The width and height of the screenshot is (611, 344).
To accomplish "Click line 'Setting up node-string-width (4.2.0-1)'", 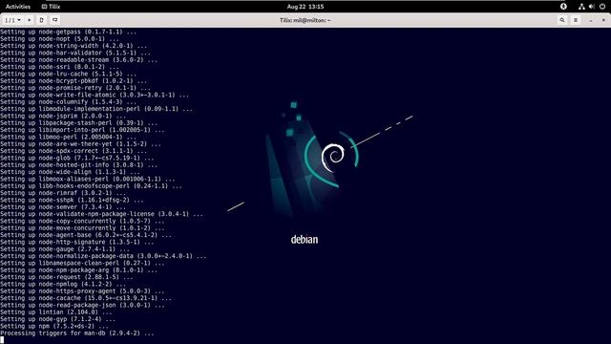I will [x=74, y=46].
